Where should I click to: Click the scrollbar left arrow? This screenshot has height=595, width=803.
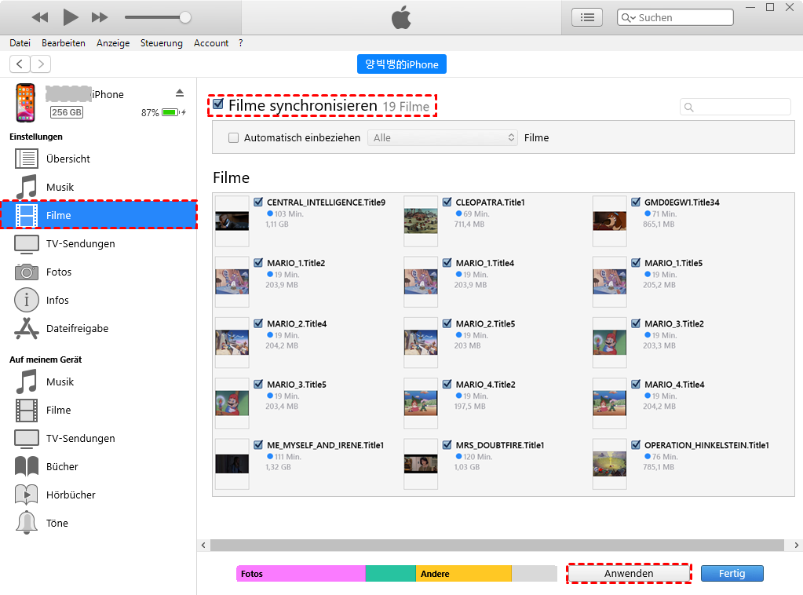pos(203,545)
